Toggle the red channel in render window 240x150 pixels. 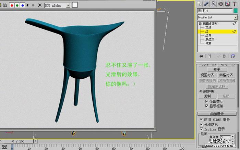click(x=12, y=5)
